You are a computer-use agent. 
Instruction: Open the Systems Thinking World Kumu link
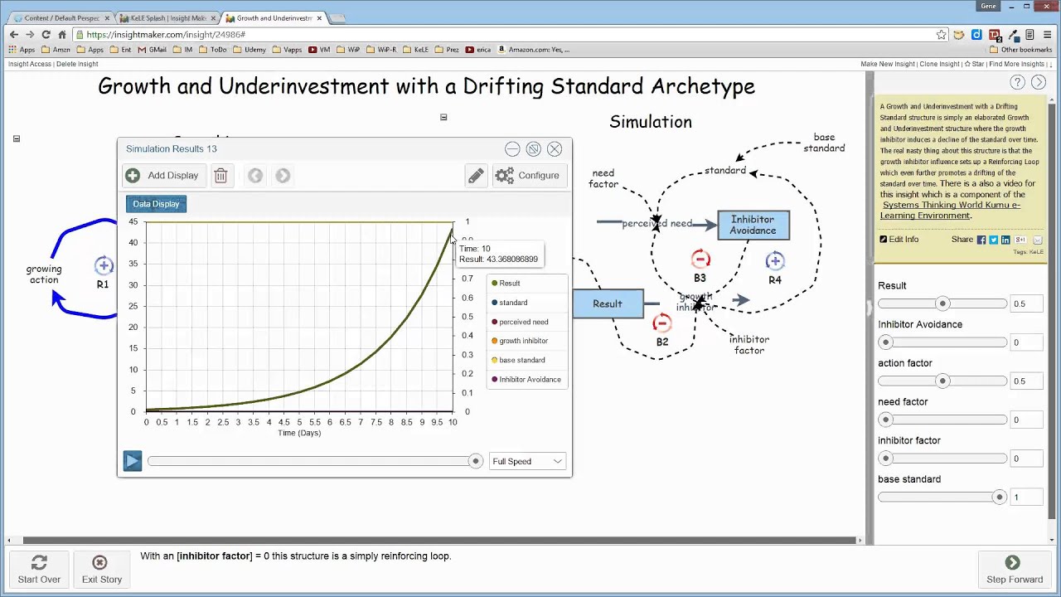pyautogui.click(x=951, y=210)
